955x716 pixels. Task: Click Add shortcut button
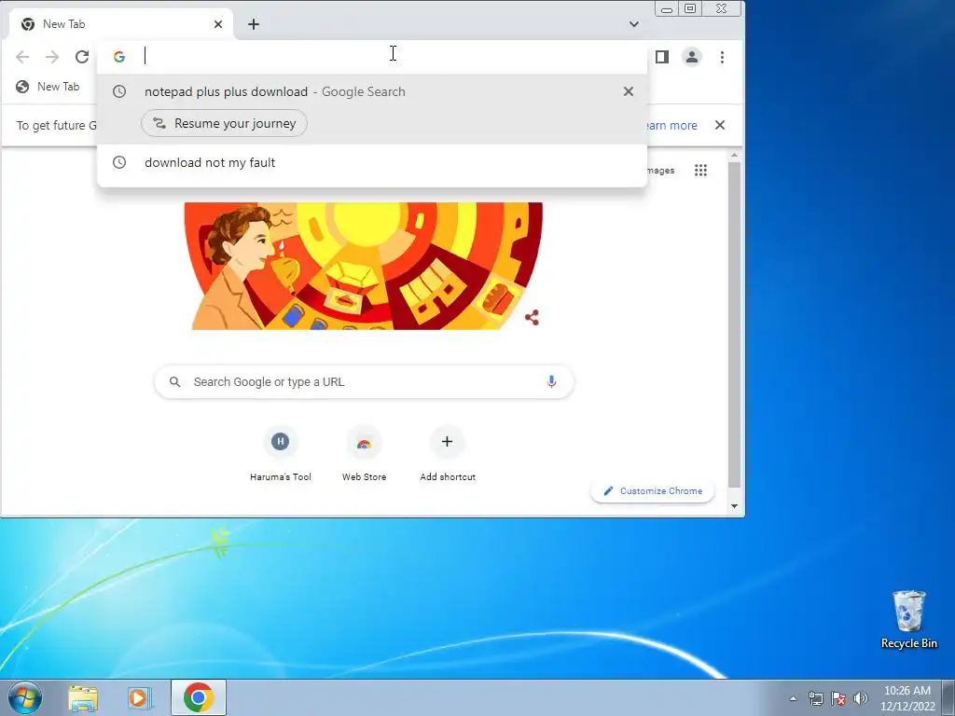pos(448,454)
